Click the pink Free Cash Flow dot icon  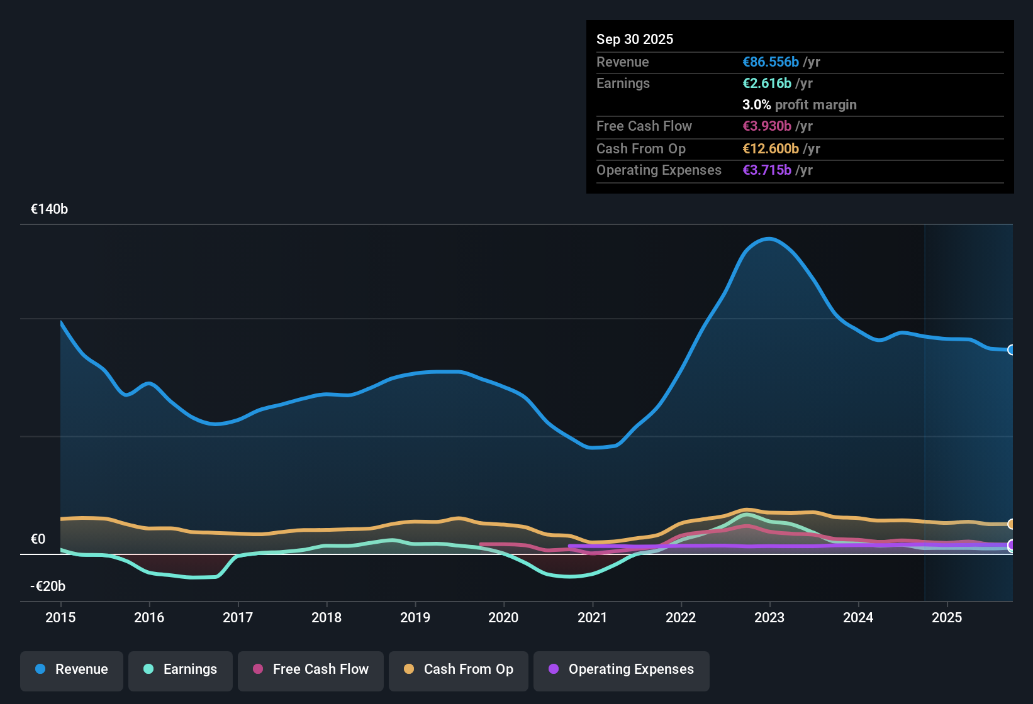coord(257,669)
